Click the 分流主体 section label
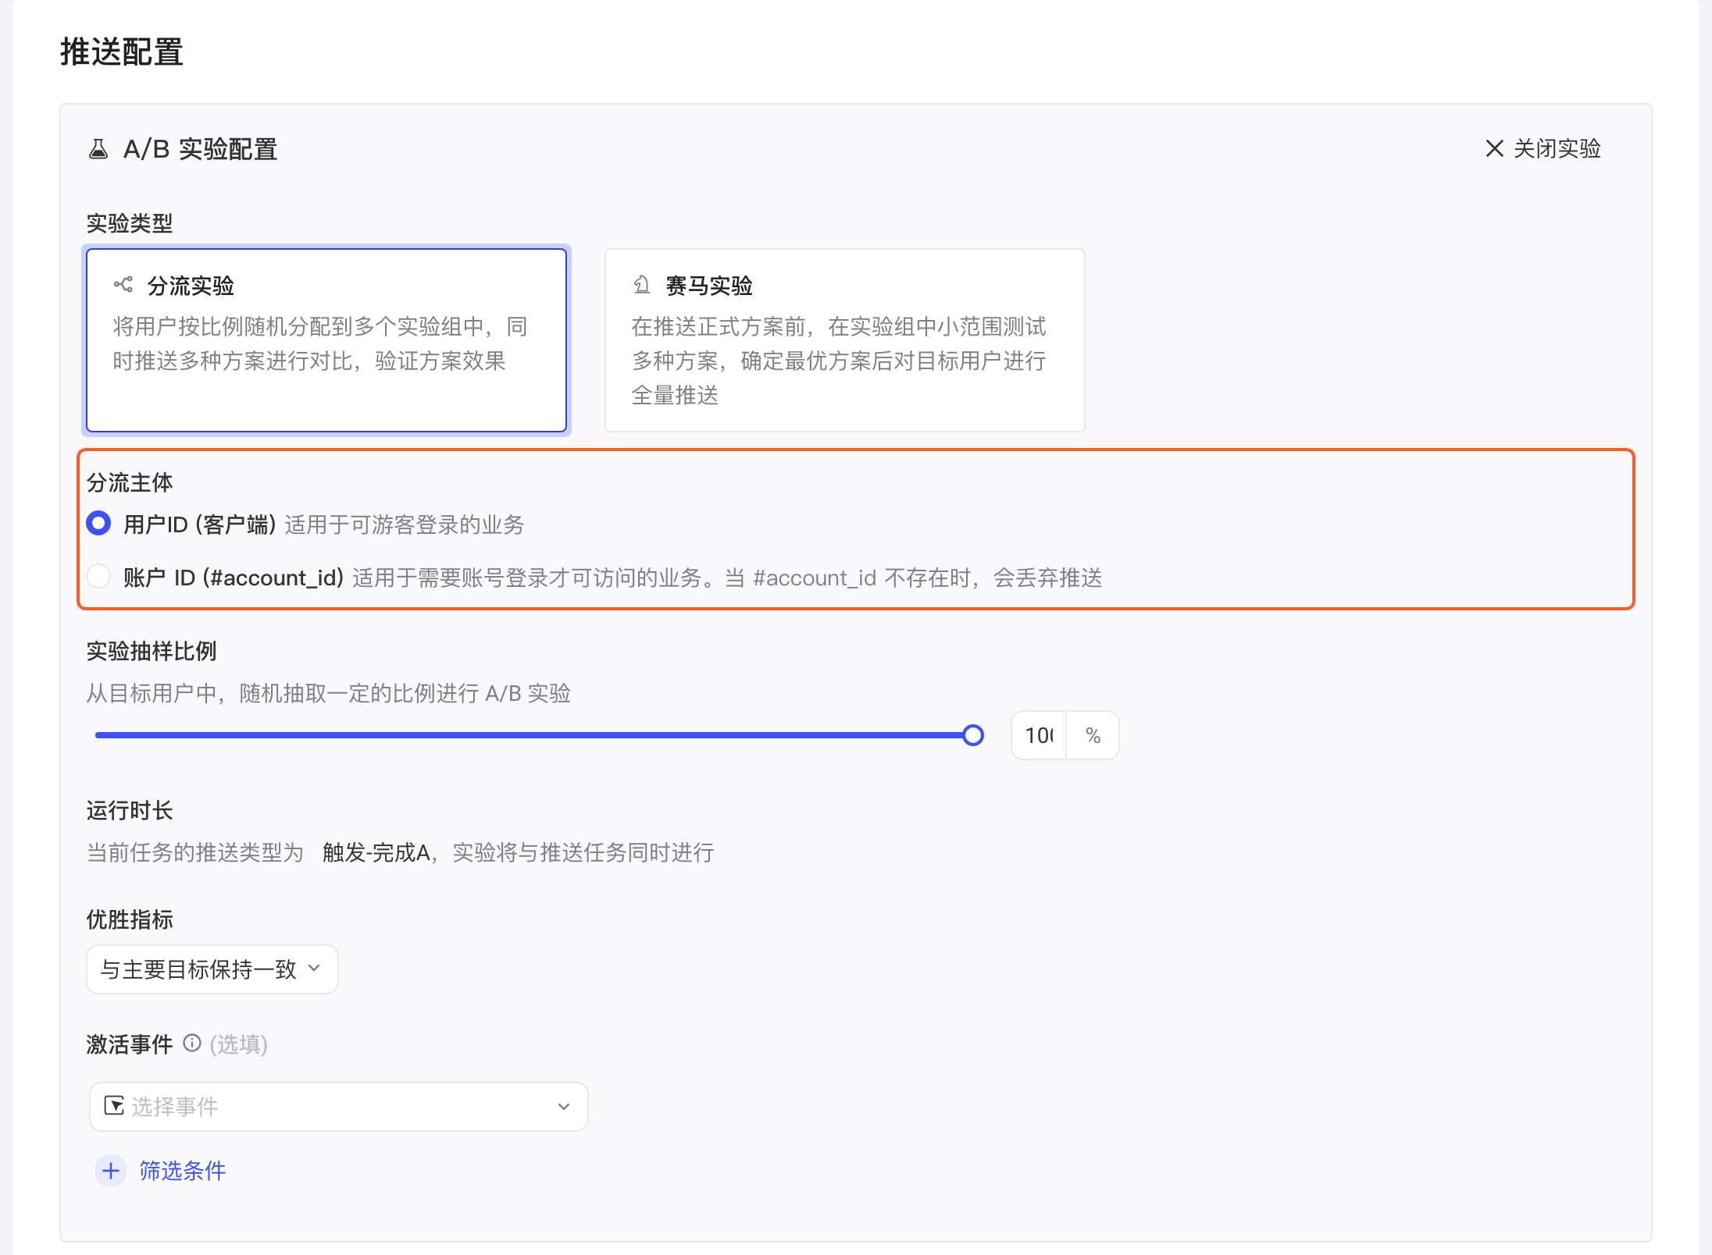 130,482
